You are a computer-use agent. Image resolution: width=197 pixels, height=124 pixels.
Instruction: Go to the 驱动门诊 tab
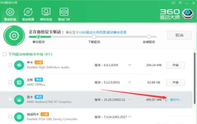pos(64,14)
